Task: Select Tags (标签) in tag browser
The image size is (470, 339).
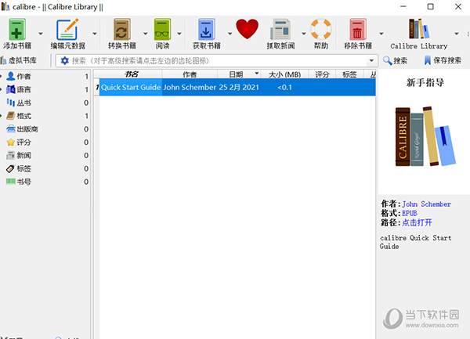Action: pyautogui.click(x=45, y=168)
